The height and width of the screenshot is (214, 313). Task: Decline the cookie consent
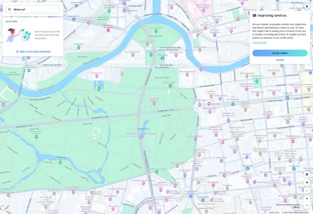click(280, 60)
